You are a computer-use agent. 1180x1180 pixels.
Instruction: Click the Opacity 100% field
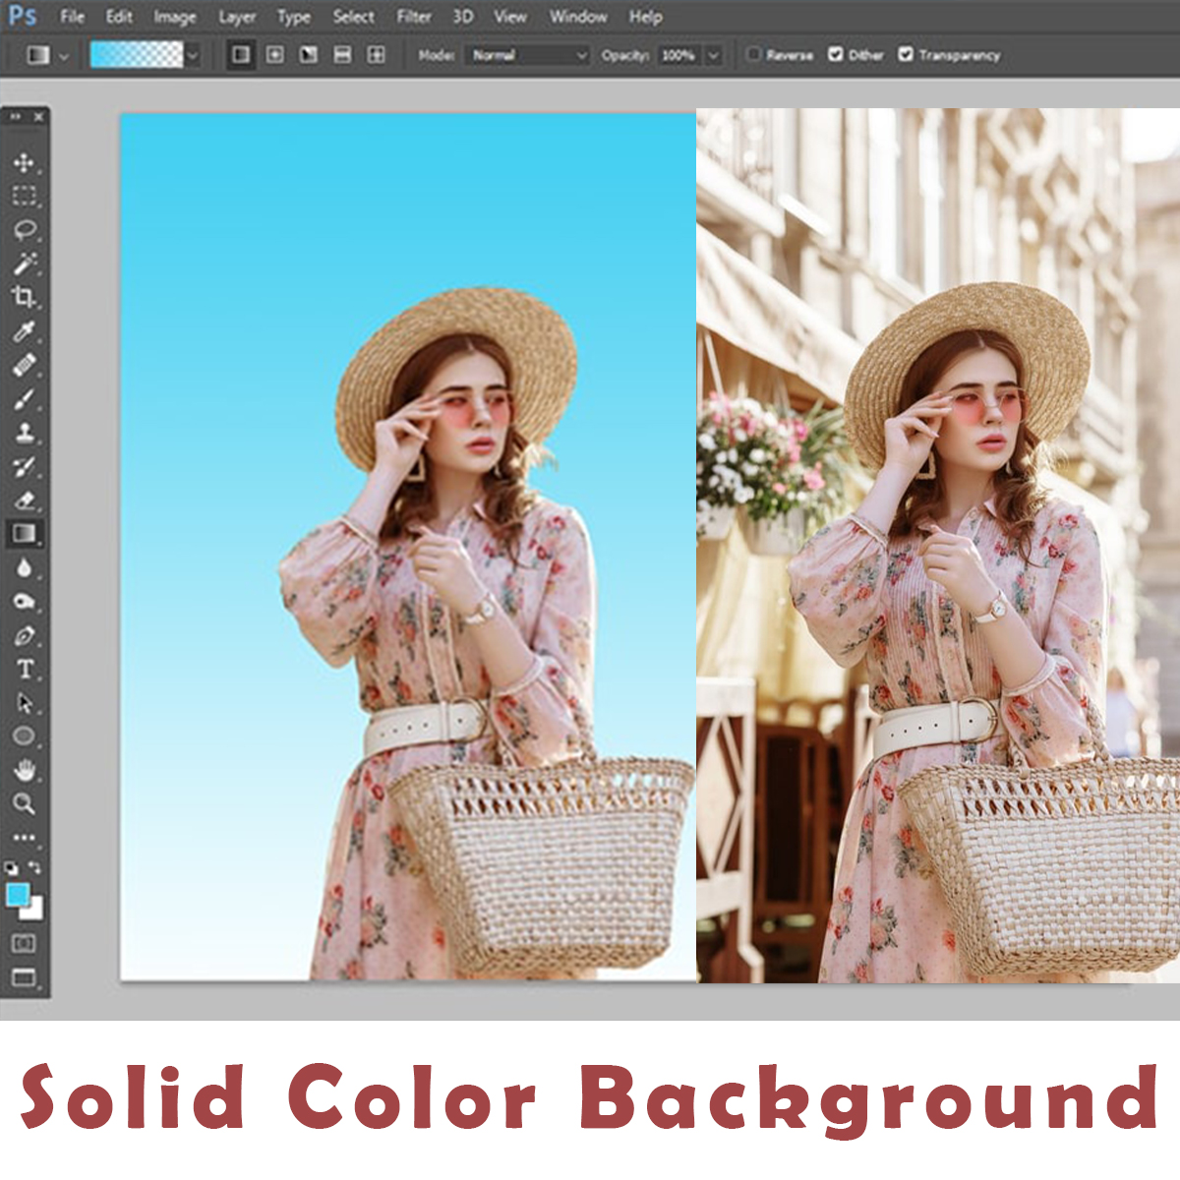coord(678,55)
